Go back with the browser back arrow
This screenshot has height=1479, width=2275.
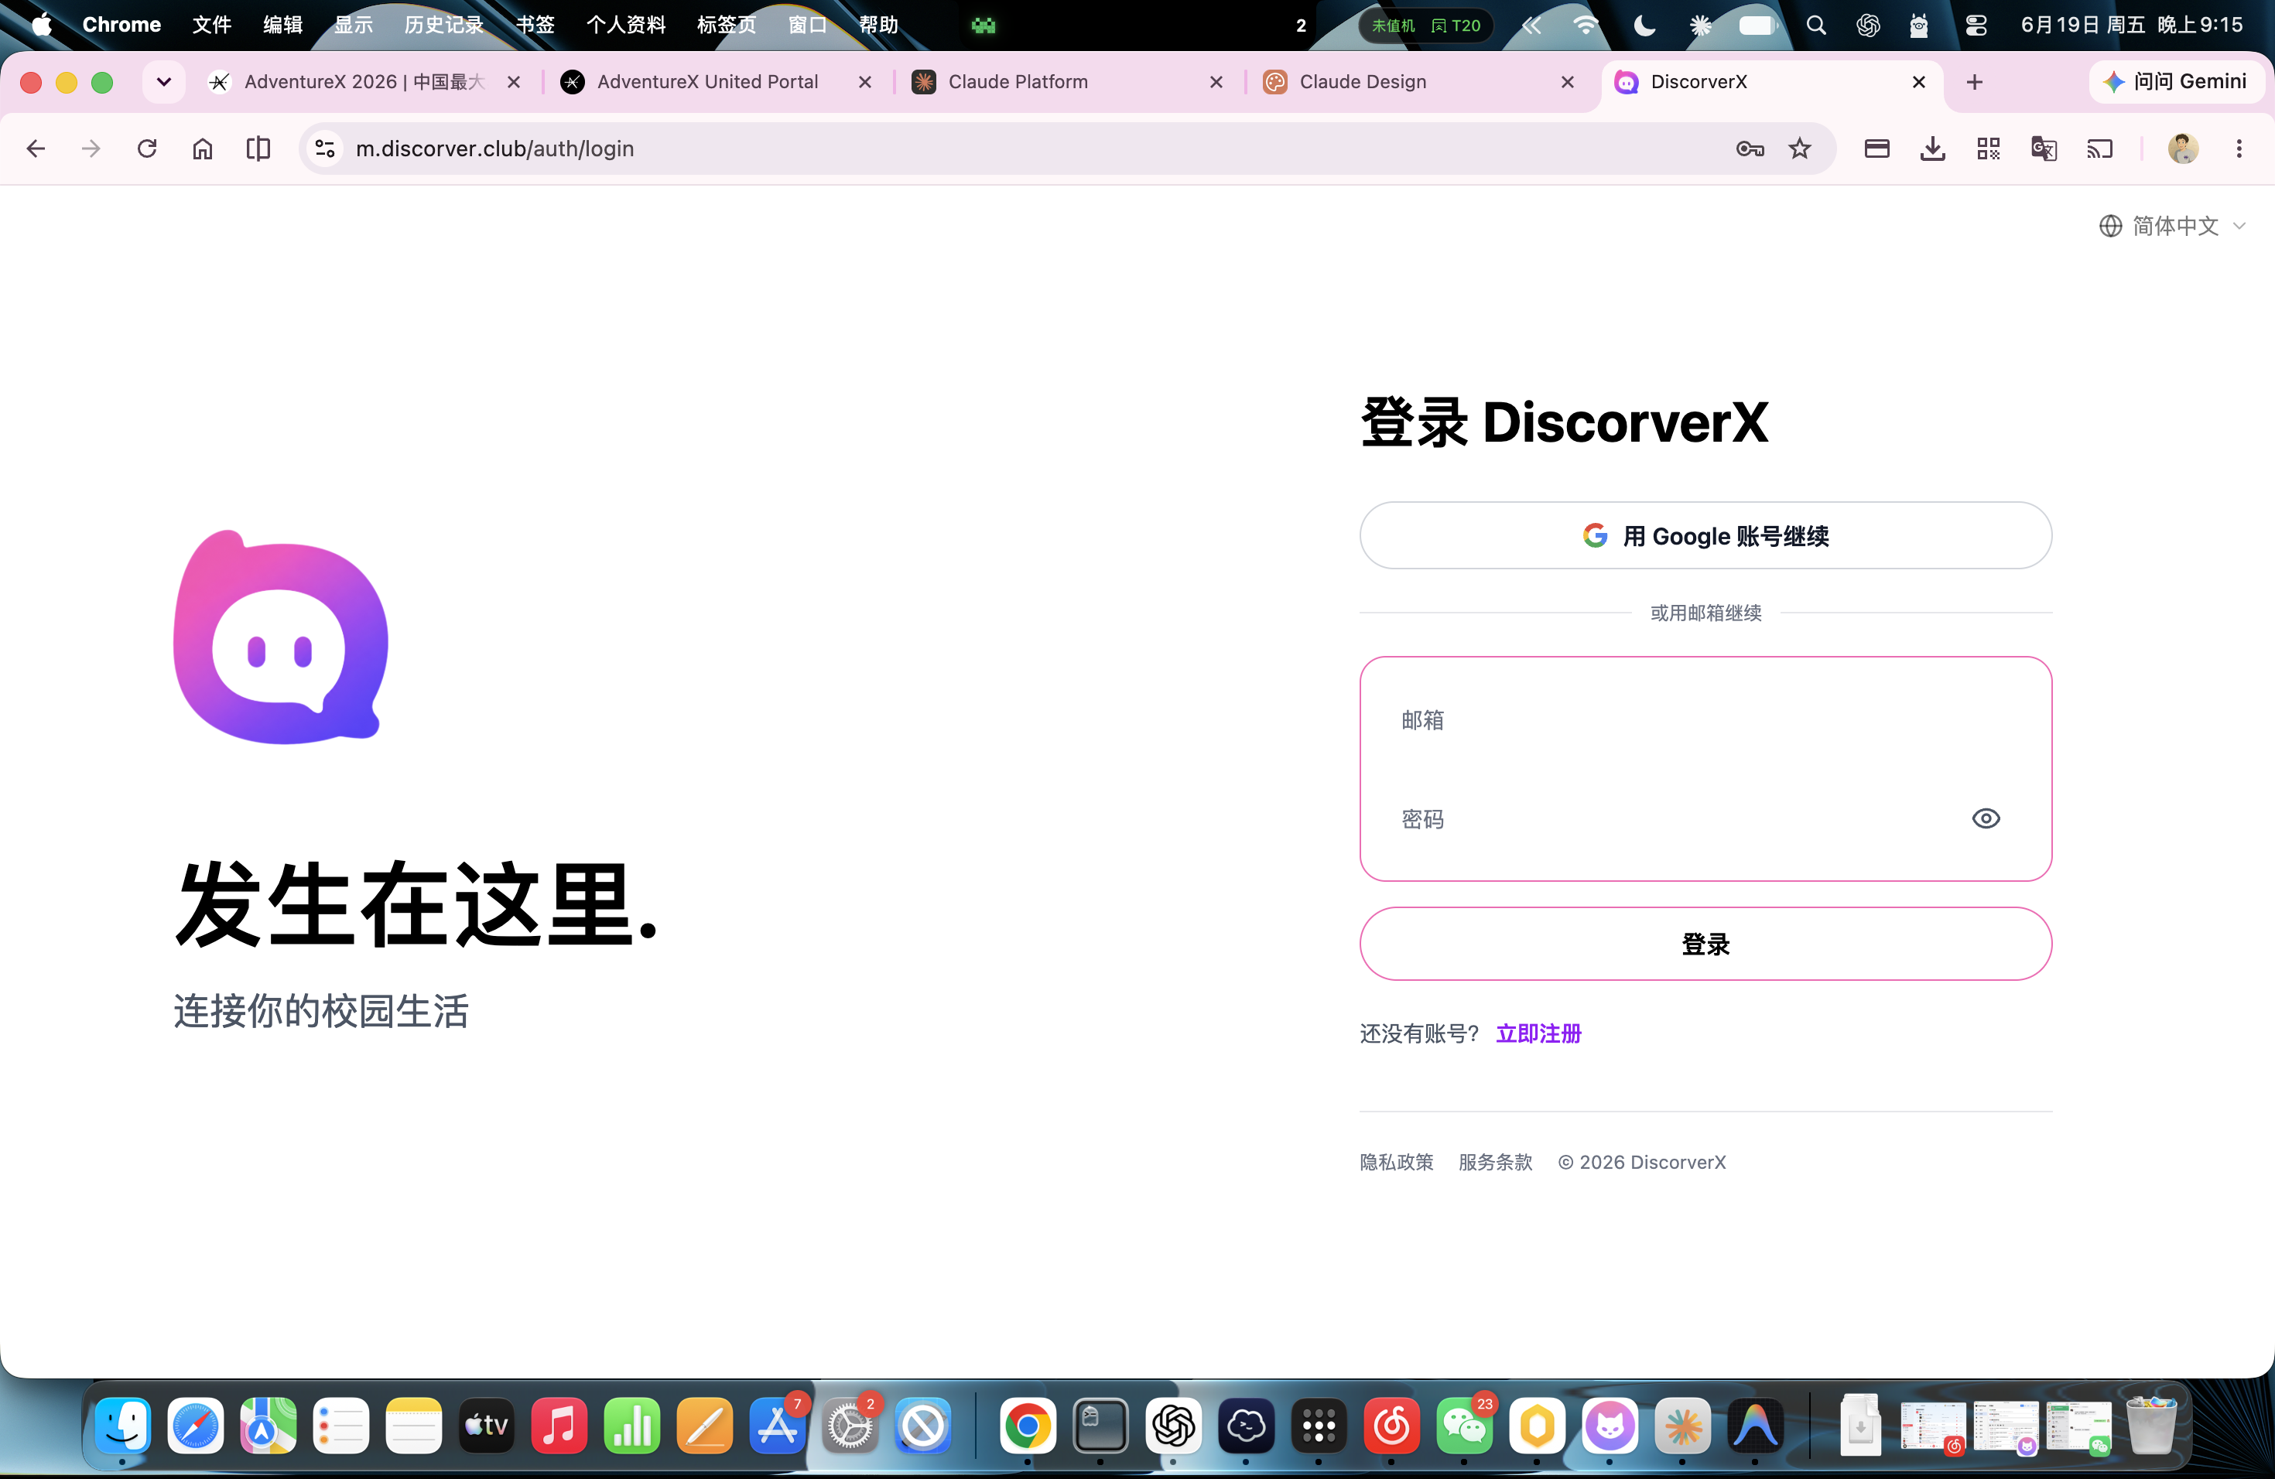(x=36, y=149)
